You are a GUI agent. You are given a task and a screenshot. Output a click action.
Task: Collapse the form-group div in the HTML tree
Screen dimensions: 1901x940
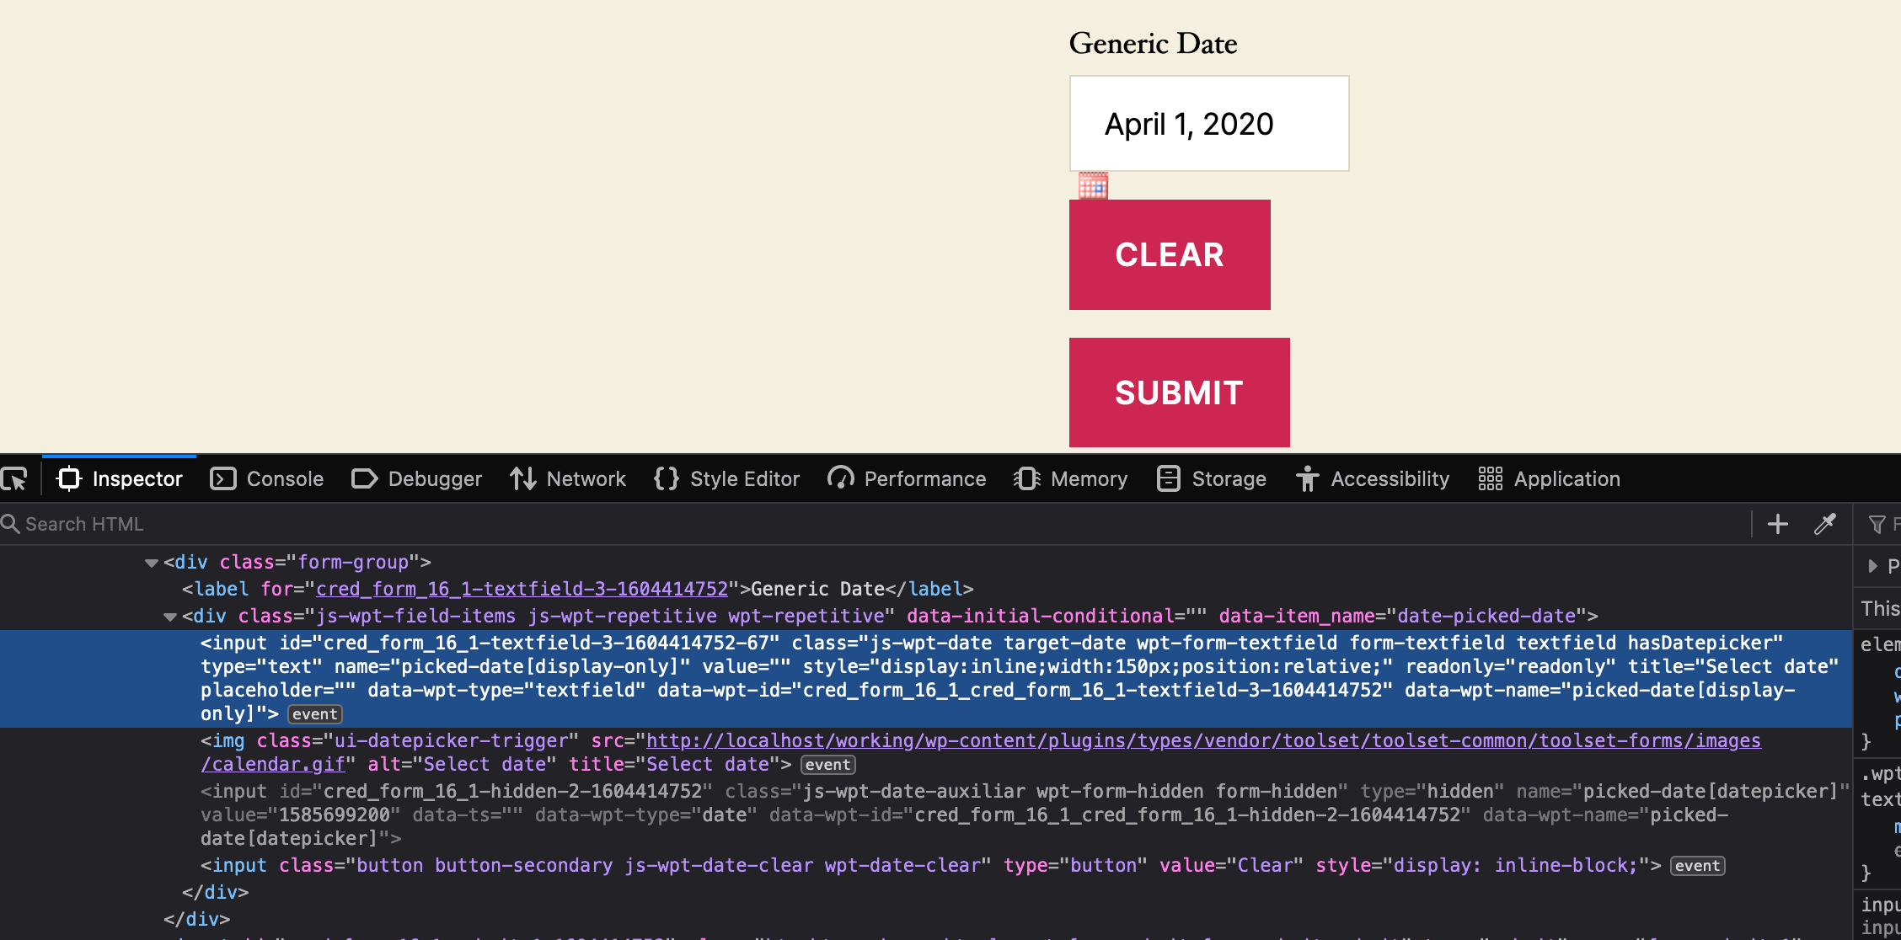click(151, 562)
